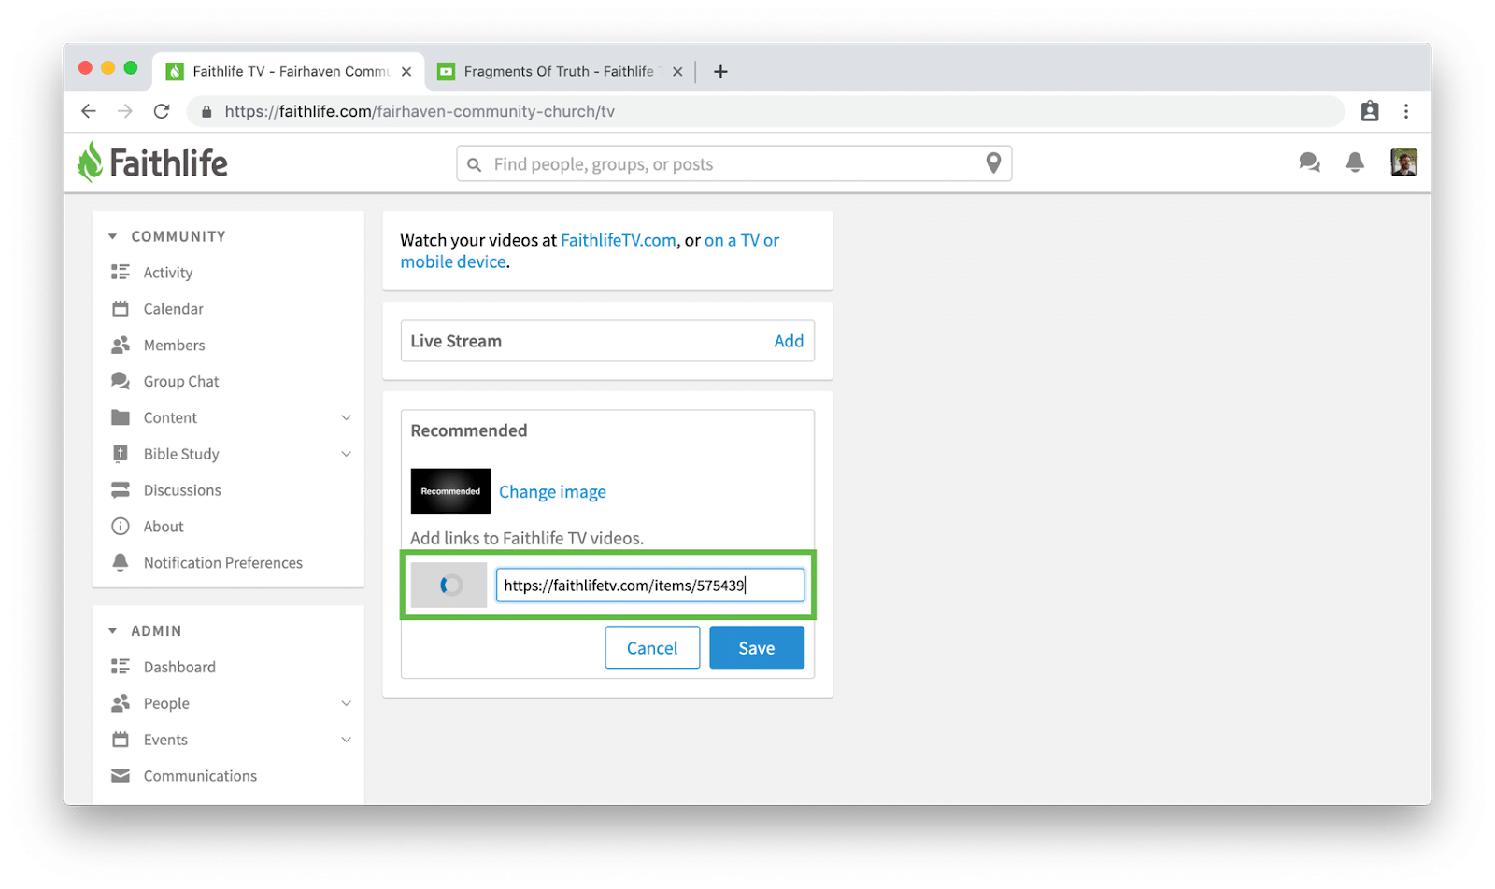The image size is (1495, 889).
Task: Click the location pin in search bar
Action: tap(993, 163)
